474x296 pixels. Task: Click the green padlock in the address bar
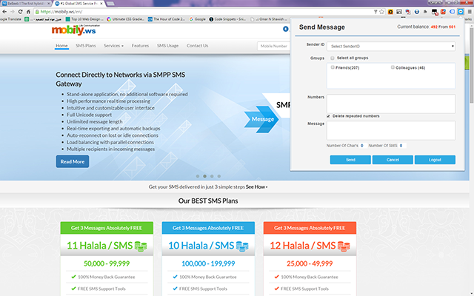37,12
